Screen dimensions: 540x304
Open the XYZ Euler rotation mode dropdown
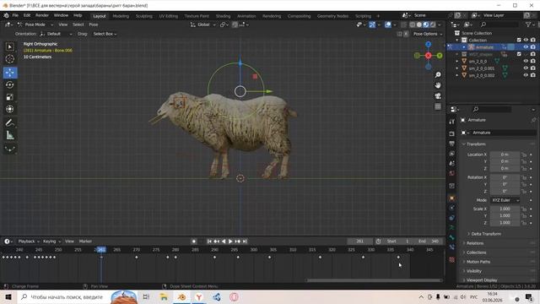(x=505, y=200)
